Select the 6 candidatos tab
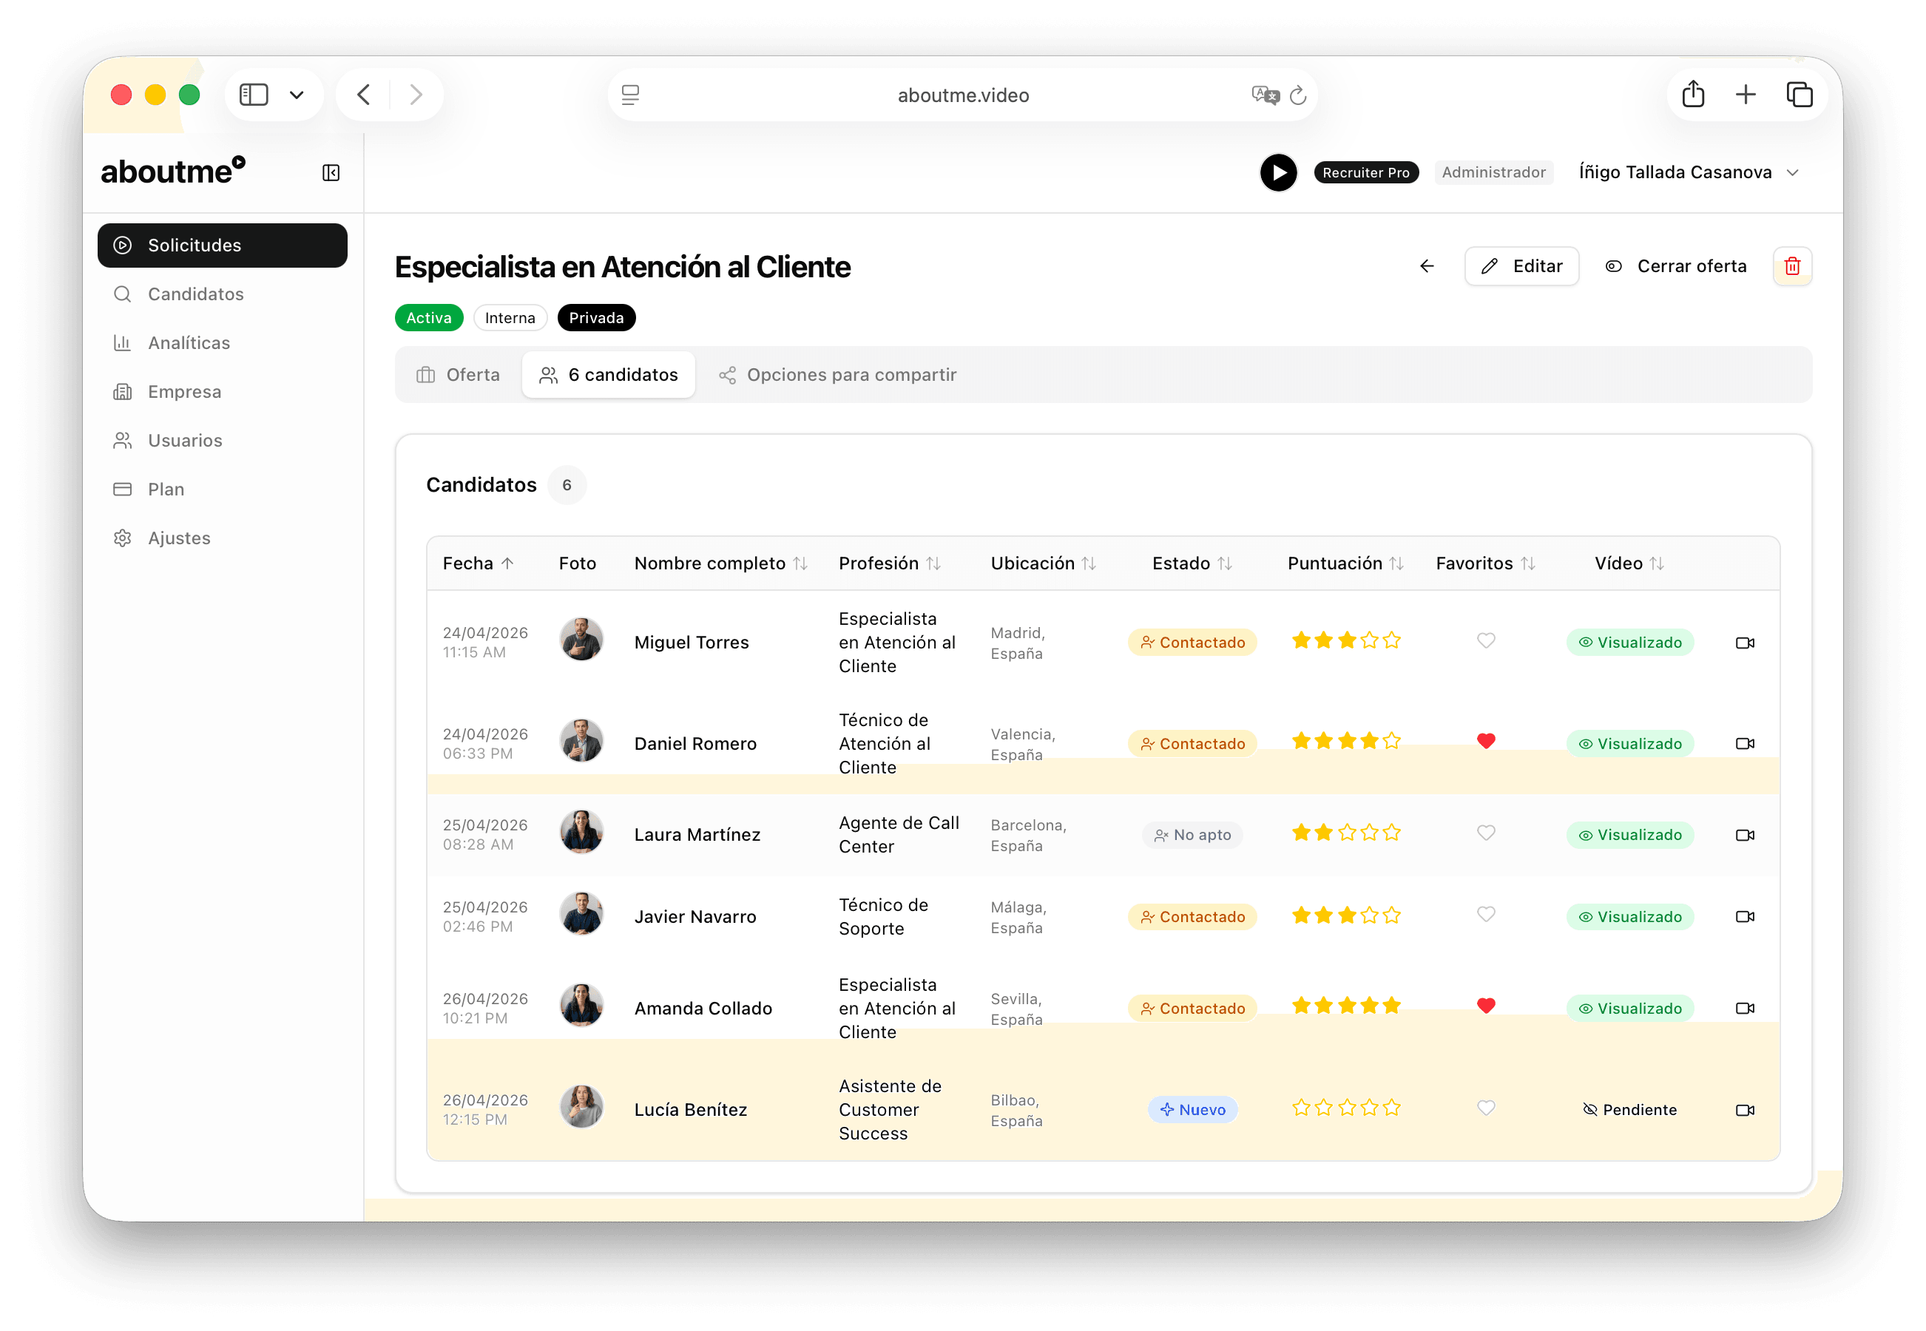 [609, 374]
